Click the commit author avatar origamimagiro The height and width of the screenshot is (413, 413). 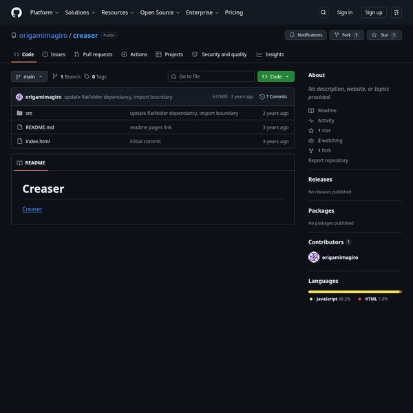coord(19,97)
